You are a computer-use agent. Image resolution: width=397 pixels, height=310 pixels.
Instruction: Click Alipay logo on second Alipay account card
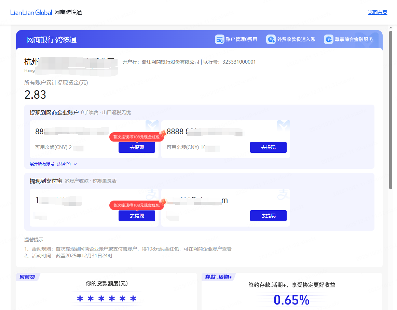(x=283, y=194)
